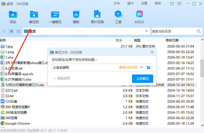204x133 pixels.
Task: Go up one folder with the up arrow
Action: click(4, 31)
